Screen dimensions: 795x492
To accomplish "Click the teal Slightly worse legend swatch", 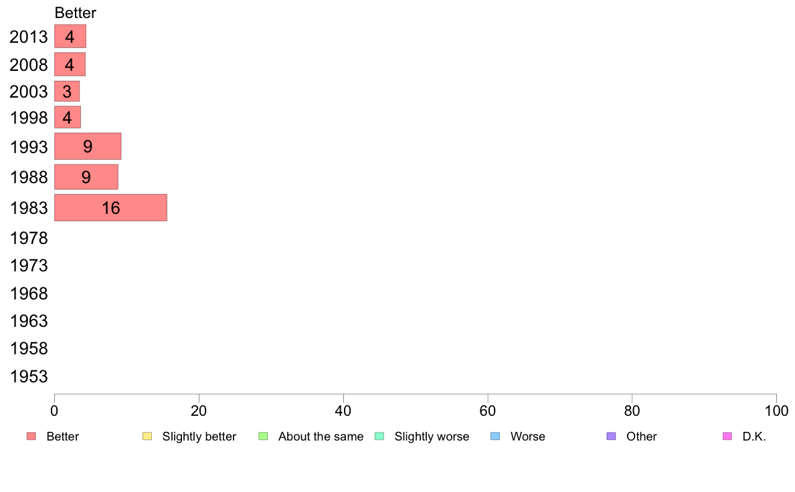I will pyautogui.click(x=379, y=437).
